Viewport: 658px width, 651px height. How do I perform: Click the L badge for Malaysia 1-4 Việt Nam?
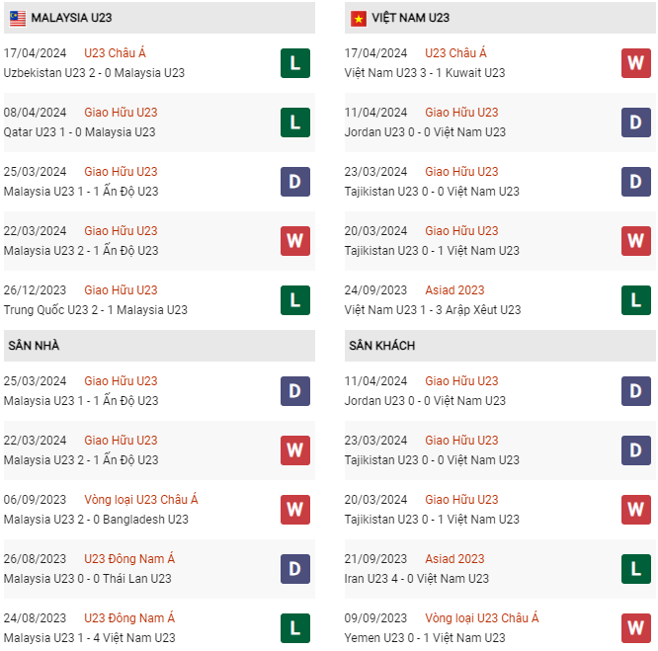[x=294, y=628]
